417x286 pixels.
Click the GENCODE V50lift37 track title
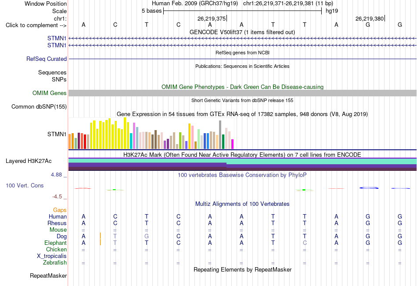coord(242,32)
